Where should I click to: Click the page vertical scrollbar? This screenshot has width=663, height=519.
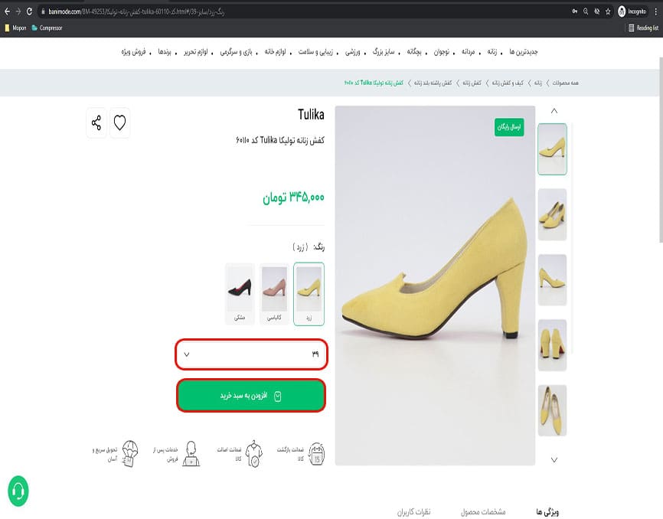click(x=661, y=150)
